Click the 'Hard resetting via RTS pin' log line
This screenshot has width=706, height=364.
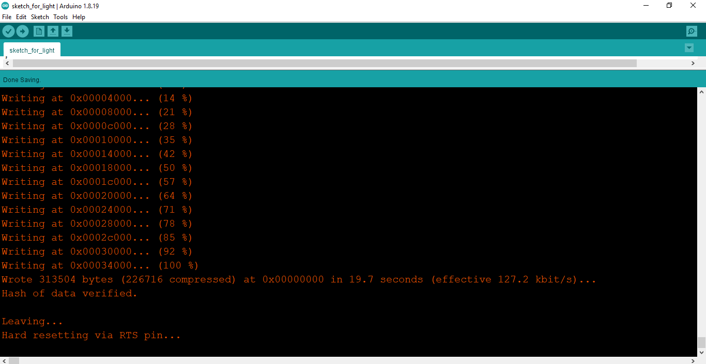90,335
